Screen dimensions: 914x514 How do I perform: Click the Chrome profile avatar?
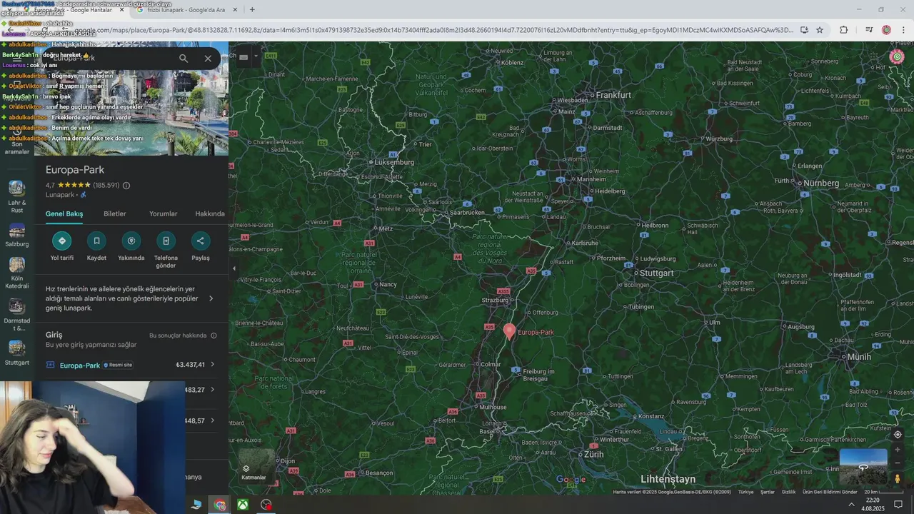pyautogui.click(x=886, y=30)
